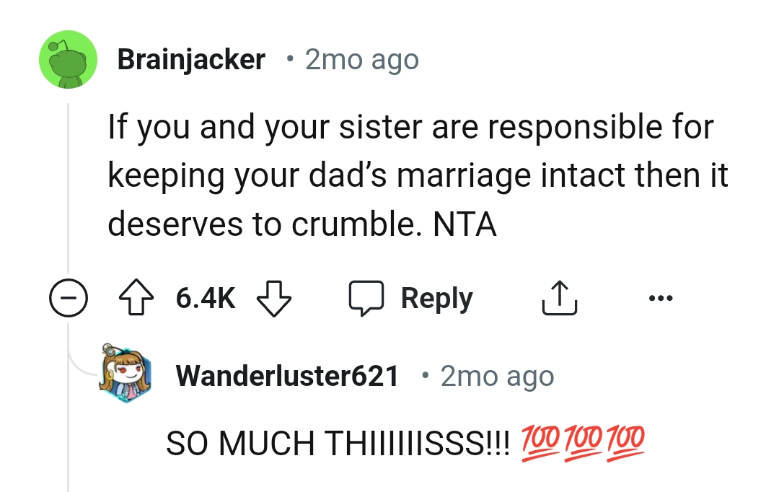Viewport: 779px width, 492px height.
Task: Open the overflow menu on Brainjacker's comment
Action: (x=661, y=297)
